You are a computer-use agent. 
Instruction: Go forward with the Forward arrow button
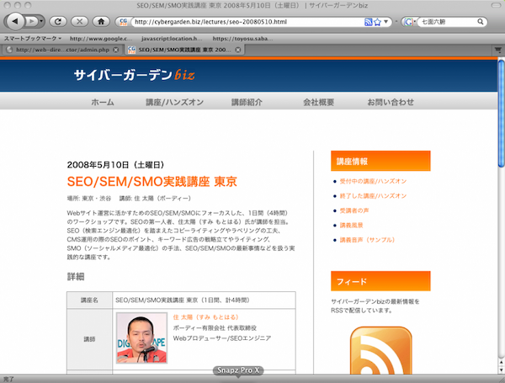[x=31, y=22]
